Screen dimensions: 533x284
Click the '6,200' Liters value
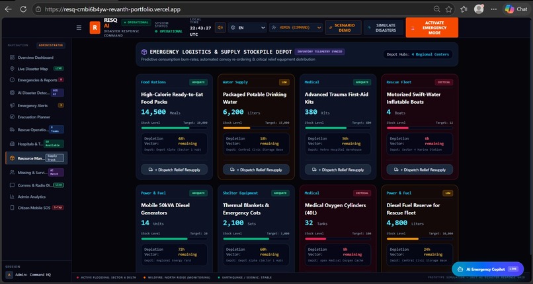click(233, 112)
